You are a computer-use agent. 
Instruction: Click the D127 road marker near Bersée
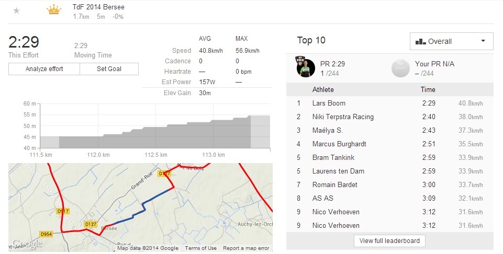pos(91,224)
